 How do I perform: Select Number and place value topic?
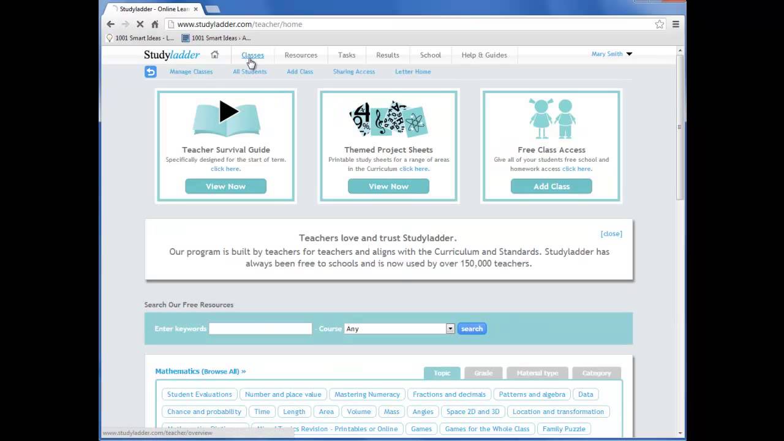pyautogui.click(x=283, y=394)
